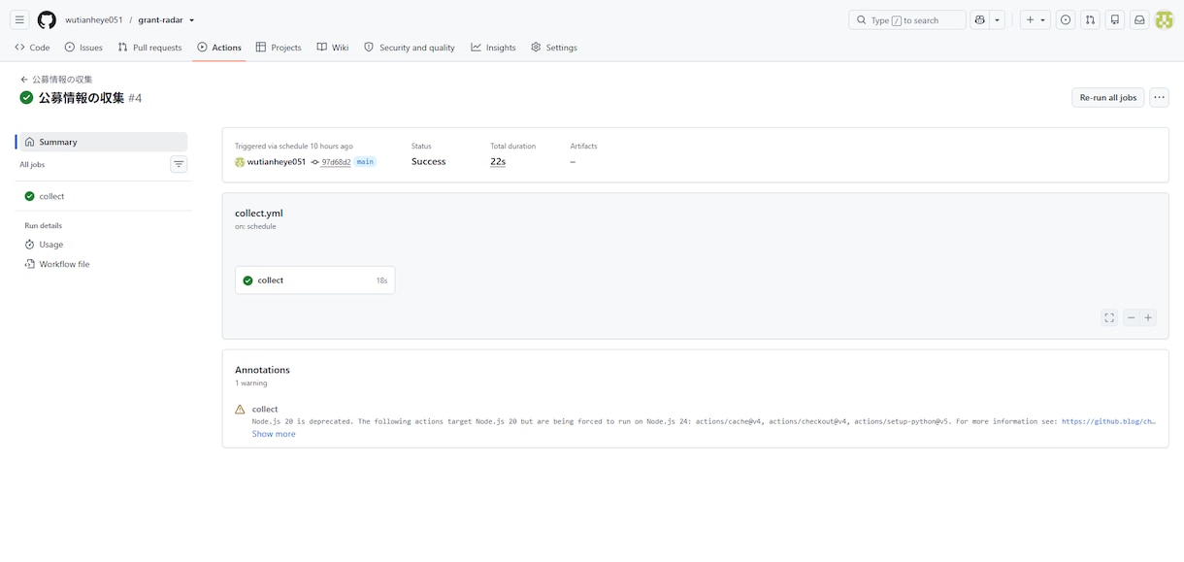
Task: Open user avatar menu in header
Action: pos(1164,19)
